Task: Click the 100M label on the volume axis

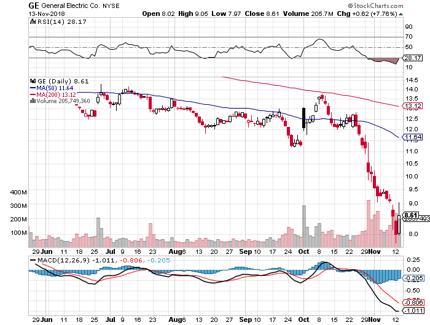Action: pyautogui.click(x=18, y=233)
